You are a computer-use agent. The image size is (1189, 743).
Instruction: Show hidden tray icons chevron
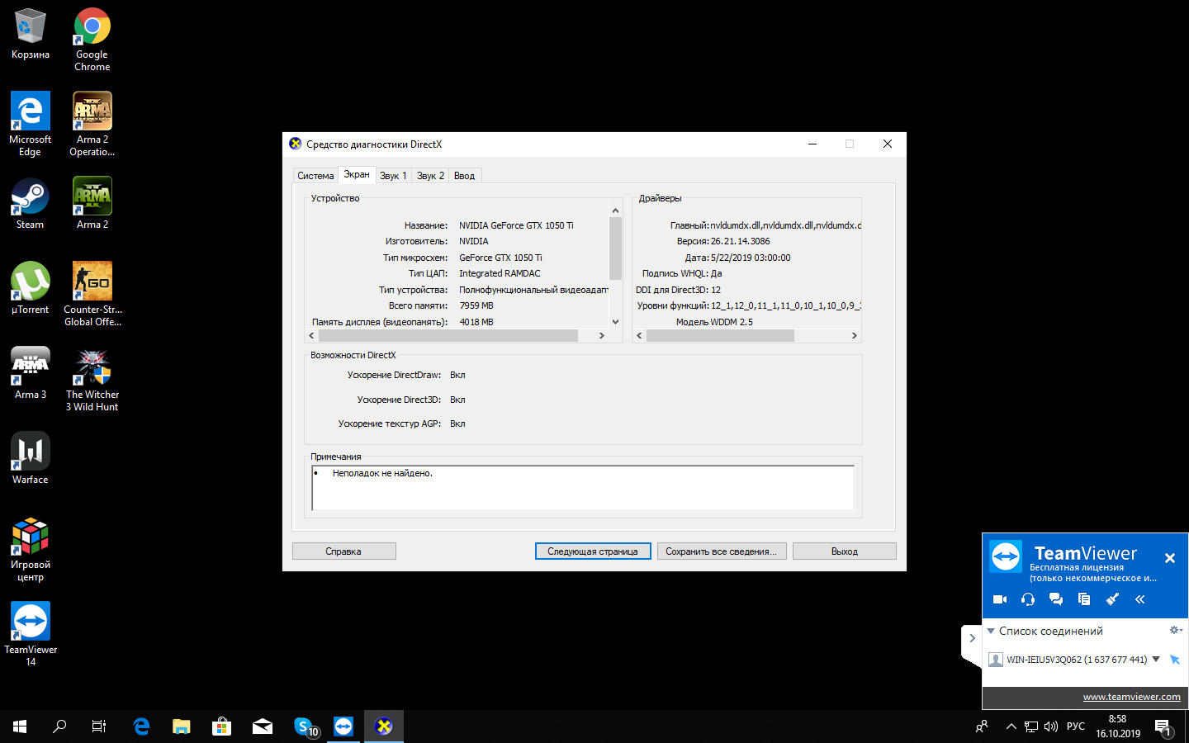coord(1011,726)
